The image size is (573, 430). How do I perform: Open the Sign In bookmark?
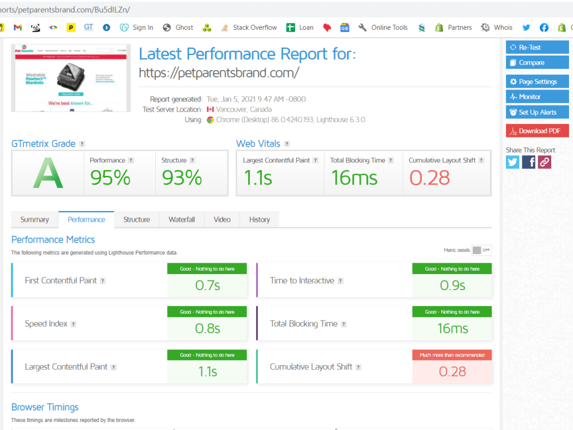click(x=137, y=28)
